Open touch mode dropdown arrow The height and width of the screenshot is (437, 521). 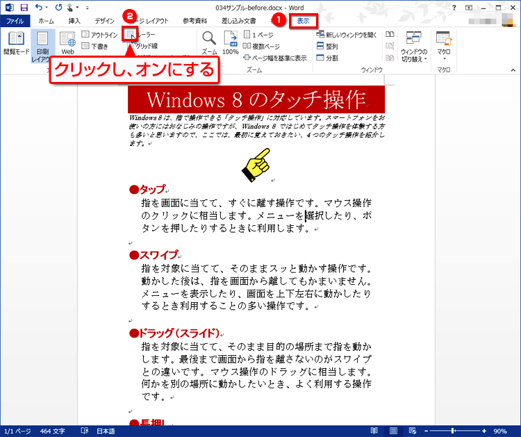click(77, 8)
